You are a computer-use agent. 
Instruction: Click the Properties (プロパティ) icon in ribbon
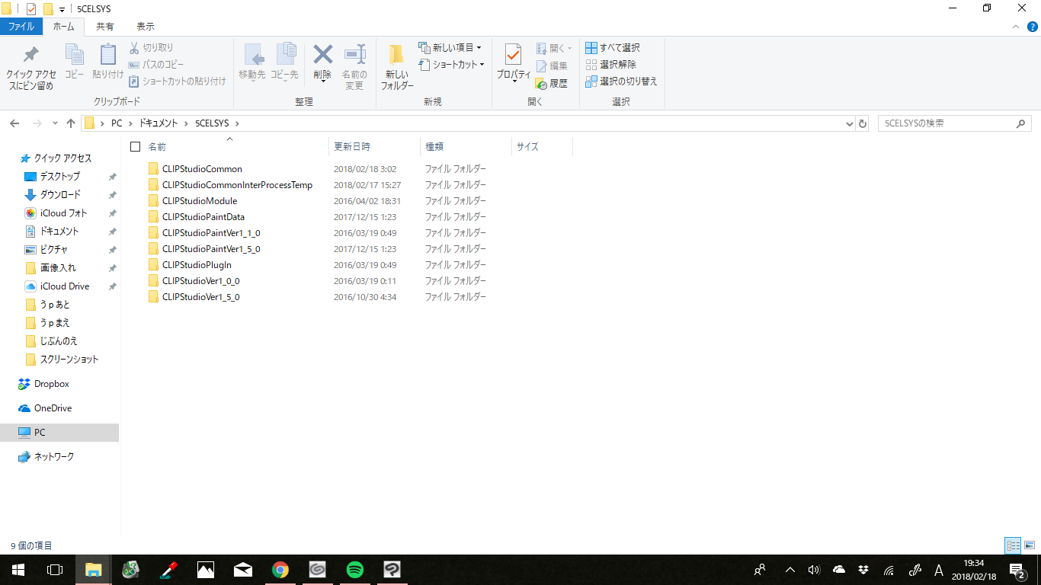click(x=513, y=56)
